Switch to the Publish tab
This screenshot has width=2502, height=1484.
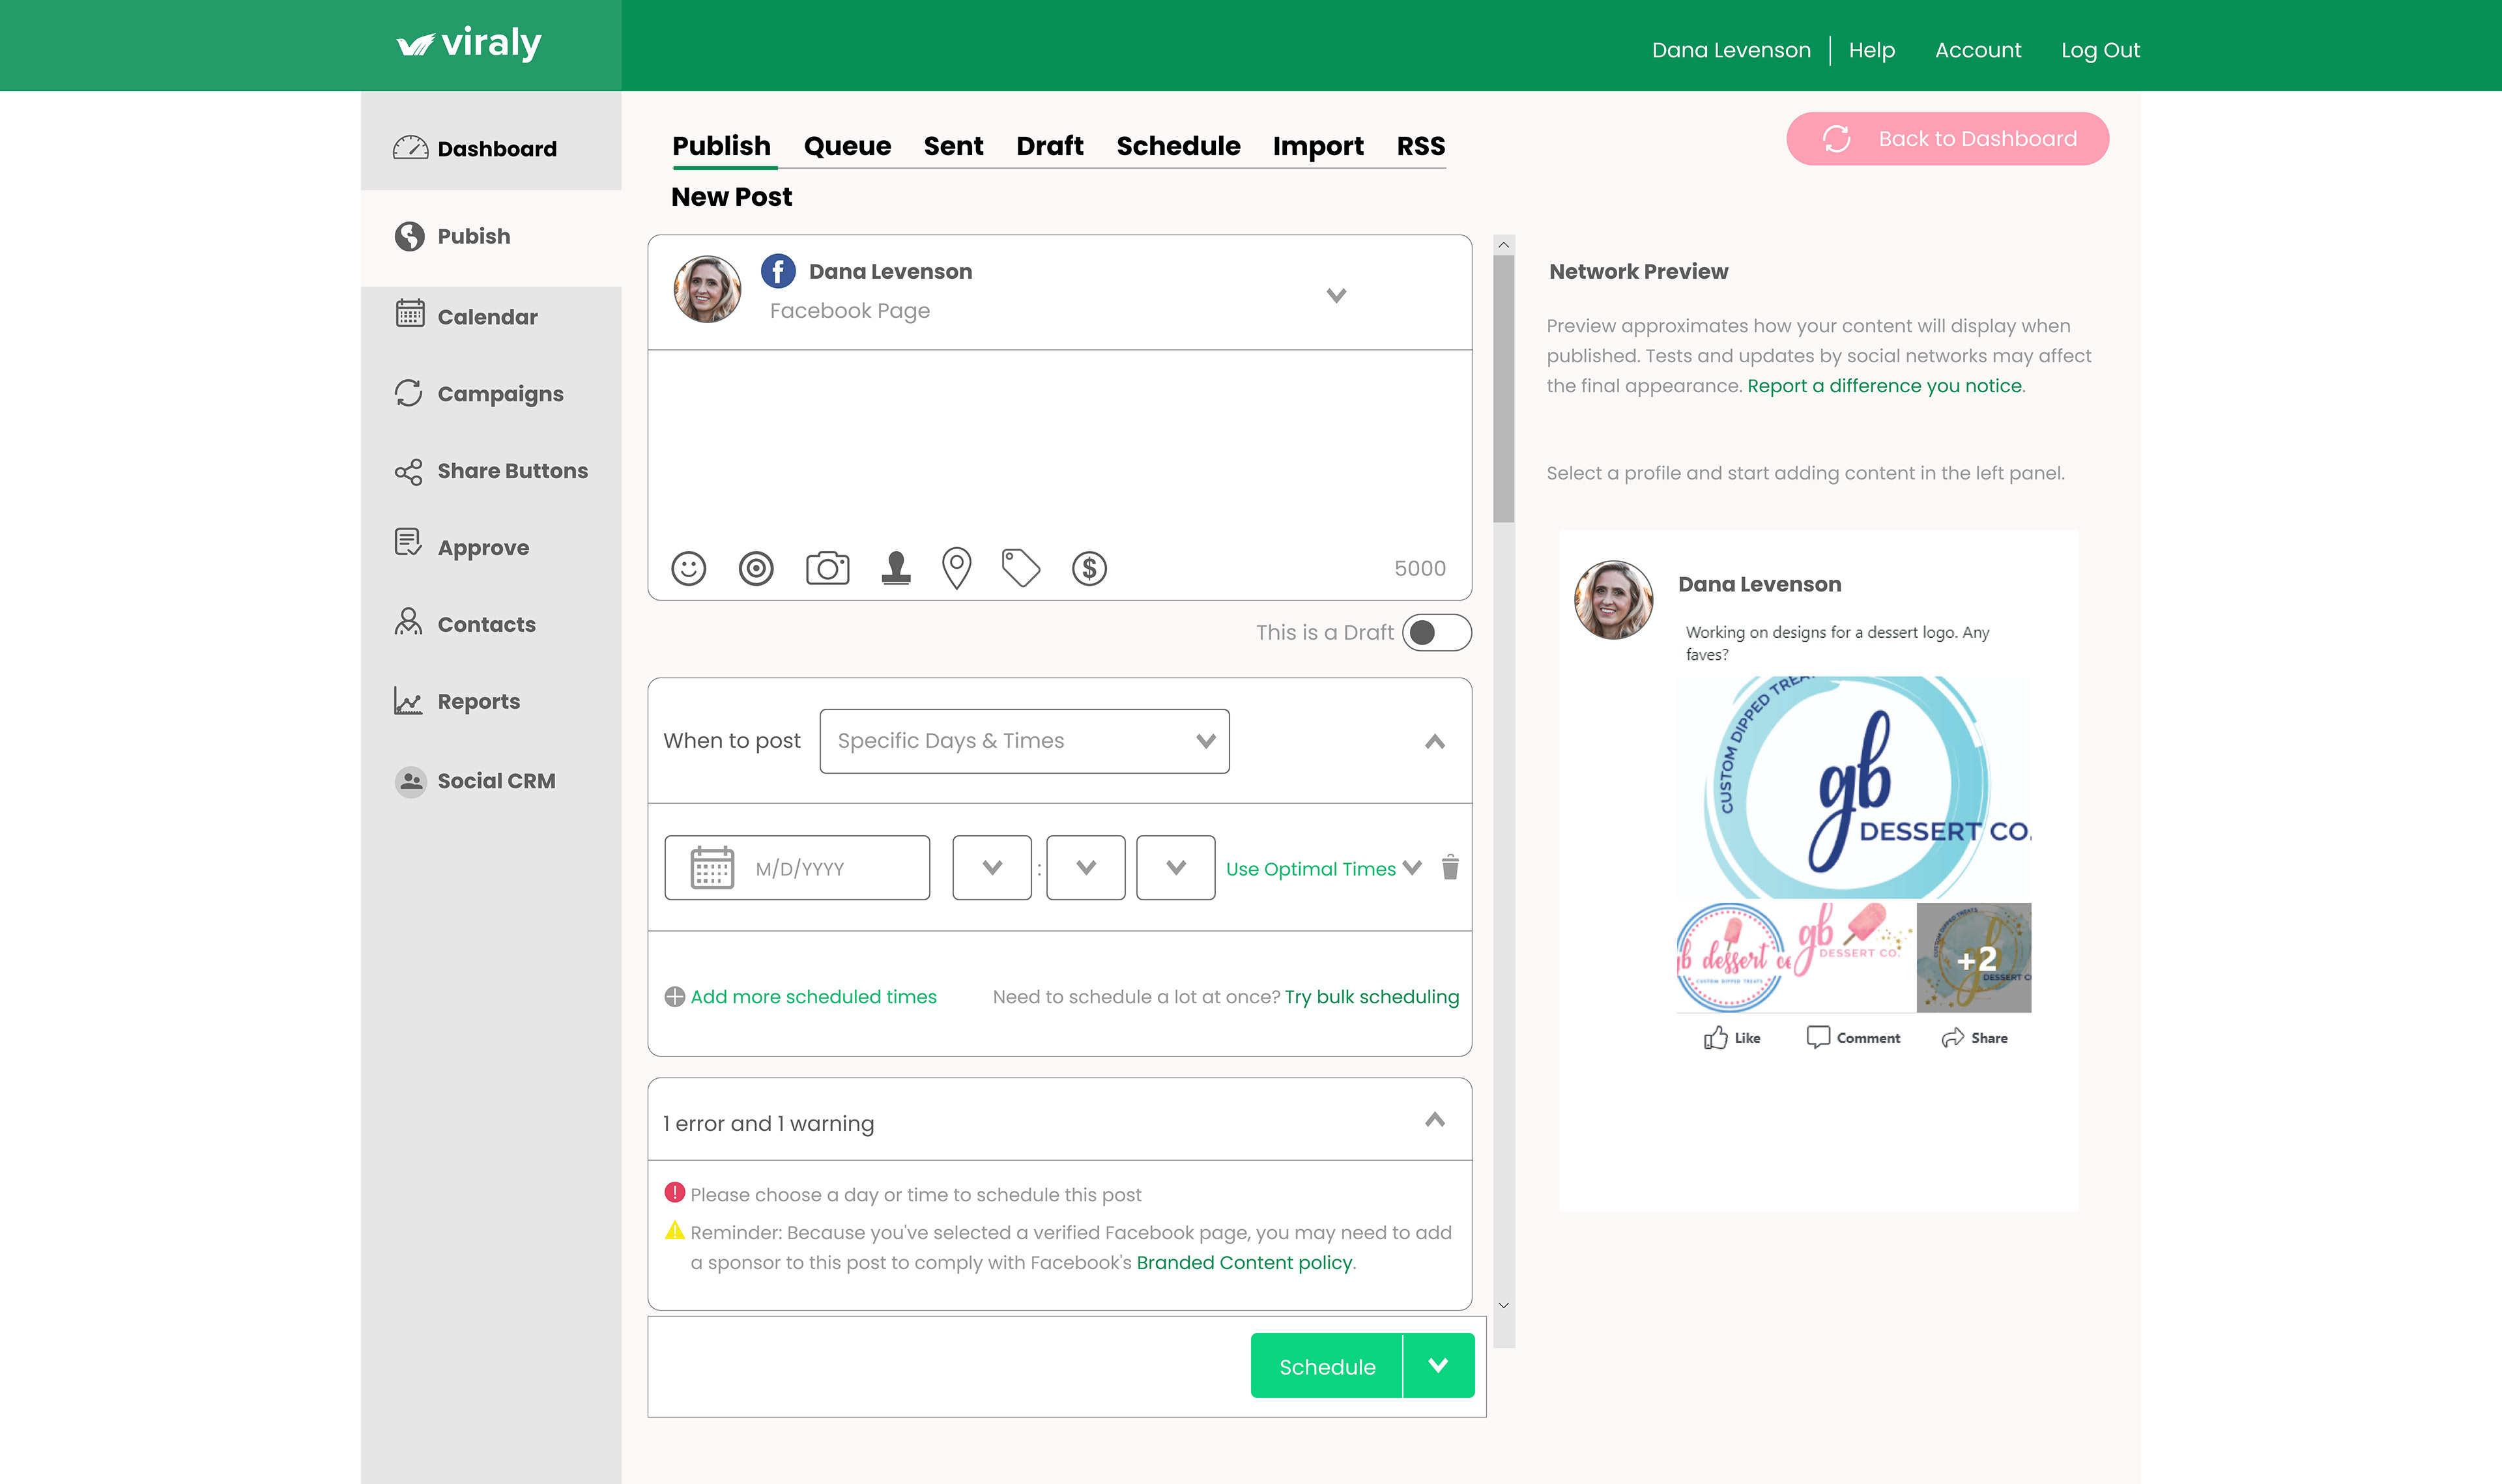[721, 146]
